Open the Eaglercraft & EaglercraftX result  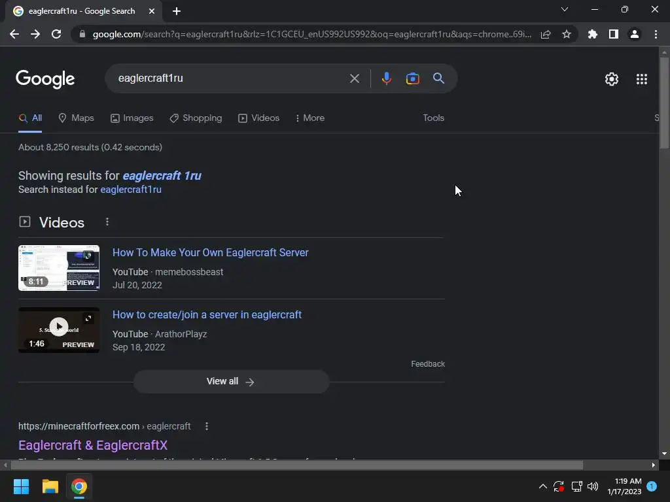pos(93,445)
